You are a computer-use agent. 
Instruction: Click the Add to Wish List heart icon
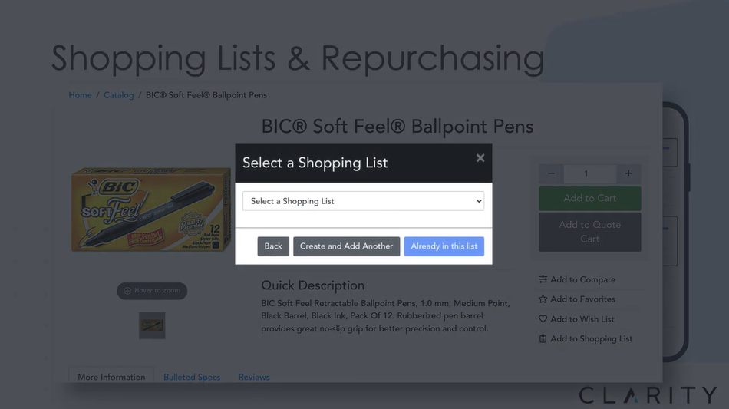[x=543, y=318]
